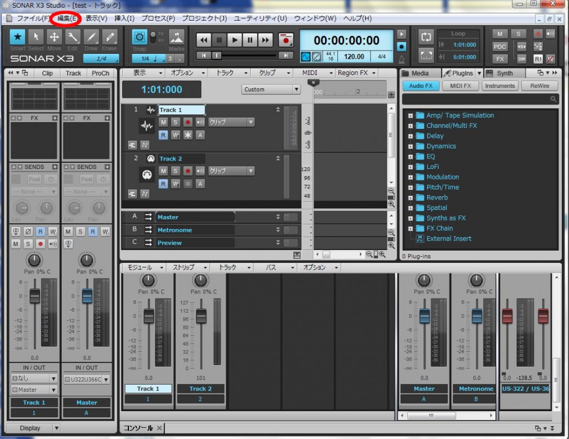This screenshot has width=569, height=439.
Task: Click the tempo value 120.00
Action: point(354,57)
